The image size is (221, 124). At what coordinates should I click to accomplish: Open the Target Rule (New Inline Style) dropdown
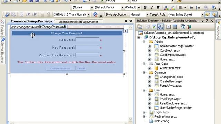pyautogui.click(x=202, y=14)
